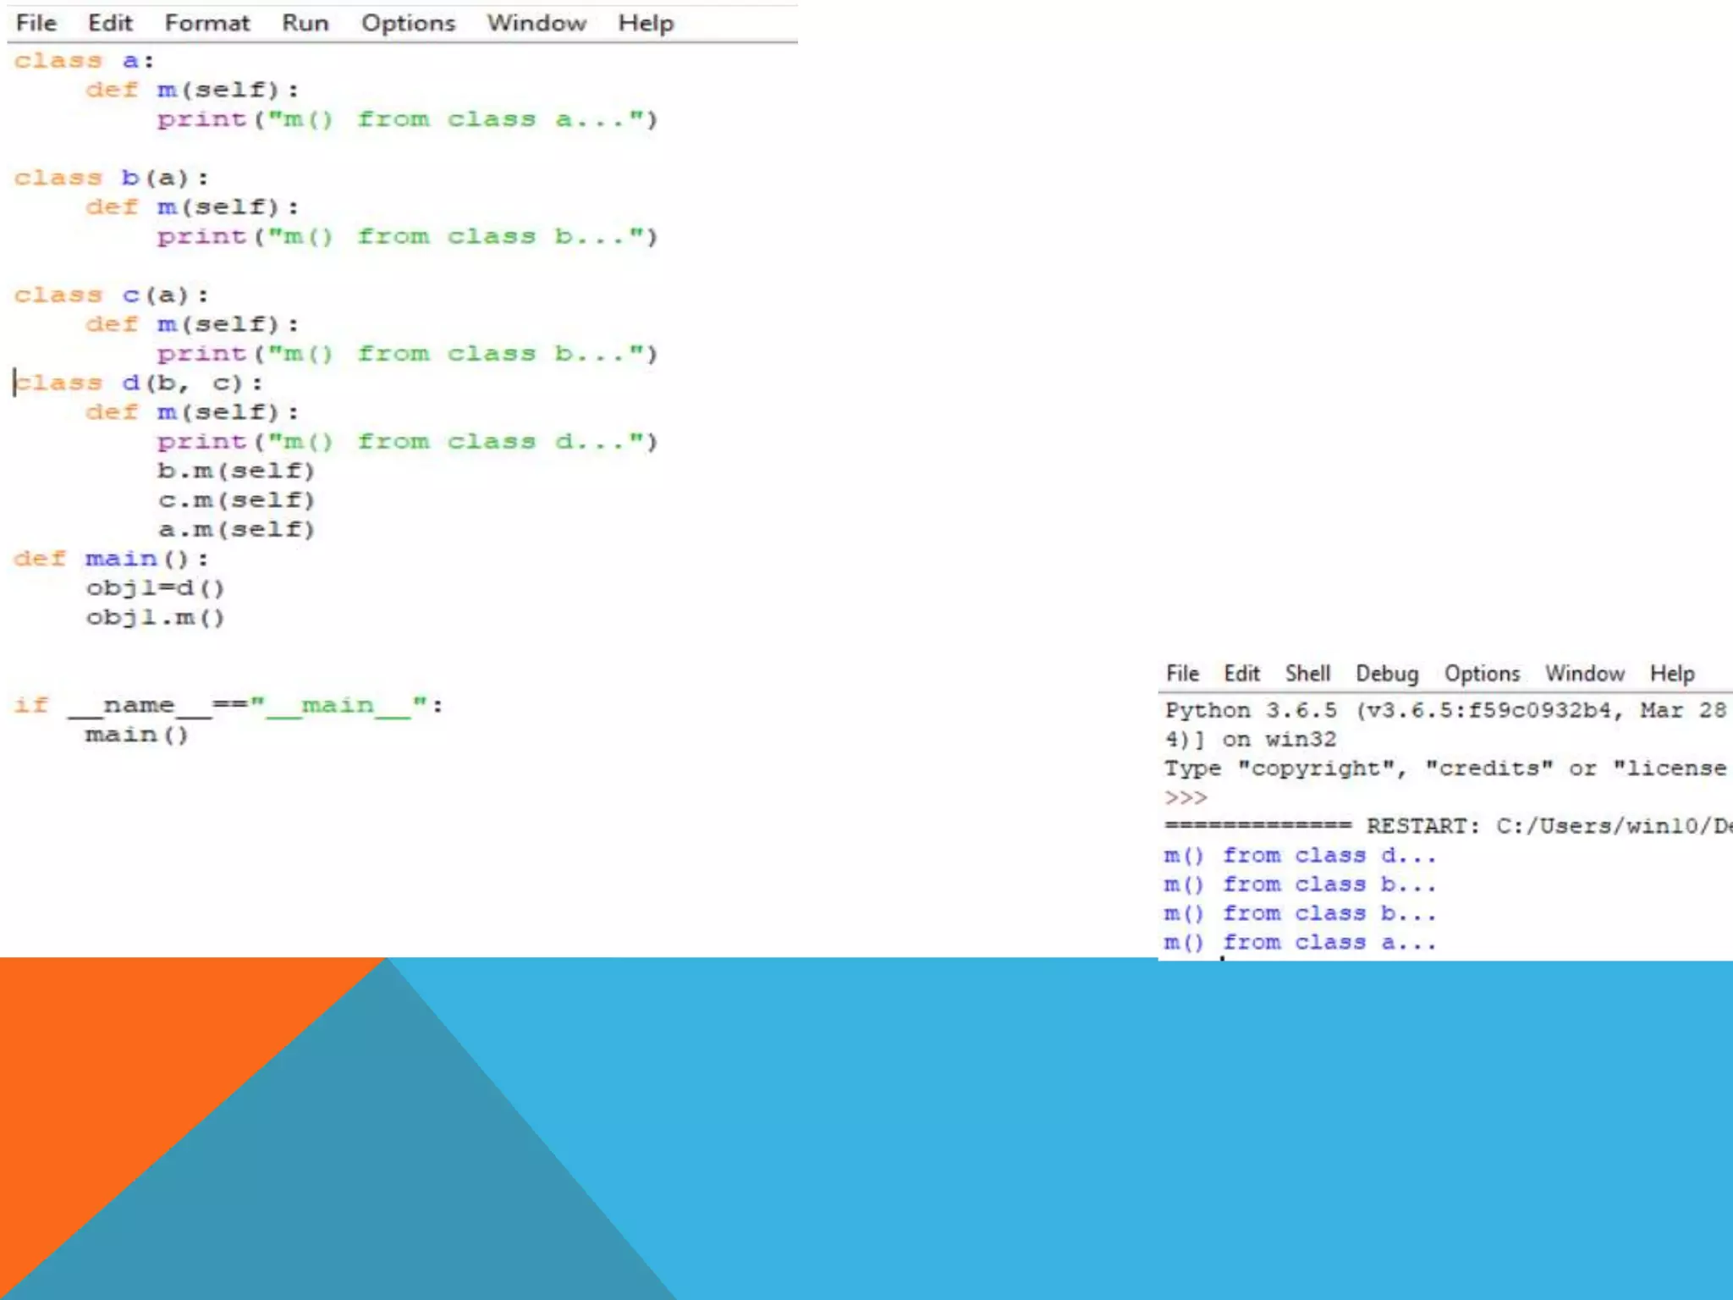
Task: Open the shell window's Window menu
Action: click(1584, 674)
